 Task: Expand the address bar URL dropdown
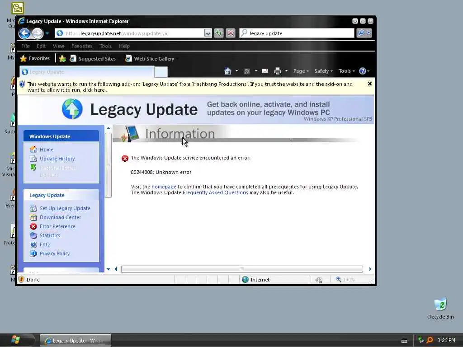[208, 33]
